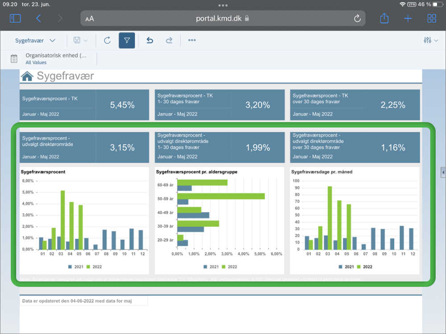
Task: Tap the portal.kmd.dk address field
Action: (222, 18)
